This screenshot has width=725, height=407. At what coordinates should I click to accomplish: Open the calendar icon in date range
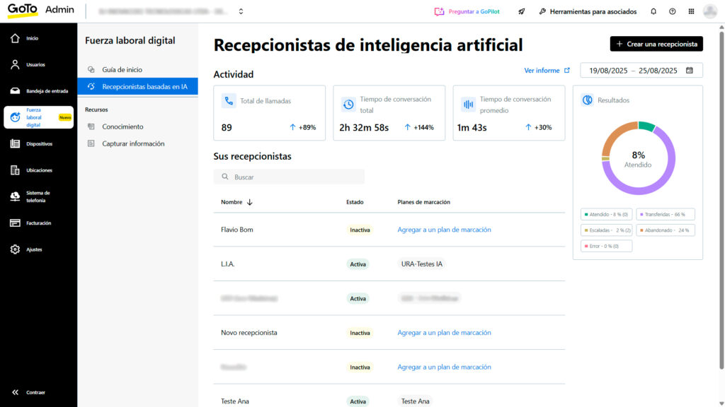point(689,71)
